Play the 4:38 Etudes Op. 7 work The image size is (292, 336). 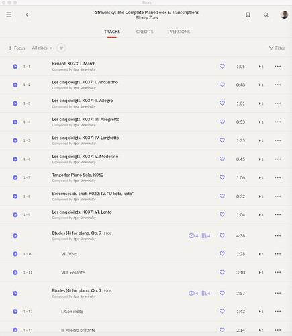(x=15, y=236)
